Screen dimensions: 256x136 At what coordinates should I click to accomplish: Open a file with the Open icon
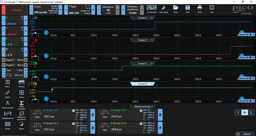pyautogui.click(x=176, y=9)
